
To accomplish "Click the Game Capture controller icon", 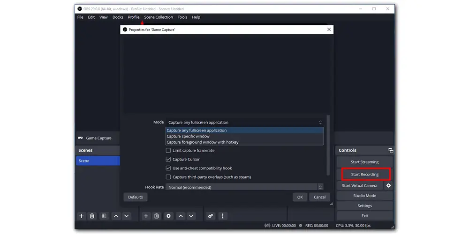I will (81, 138).
